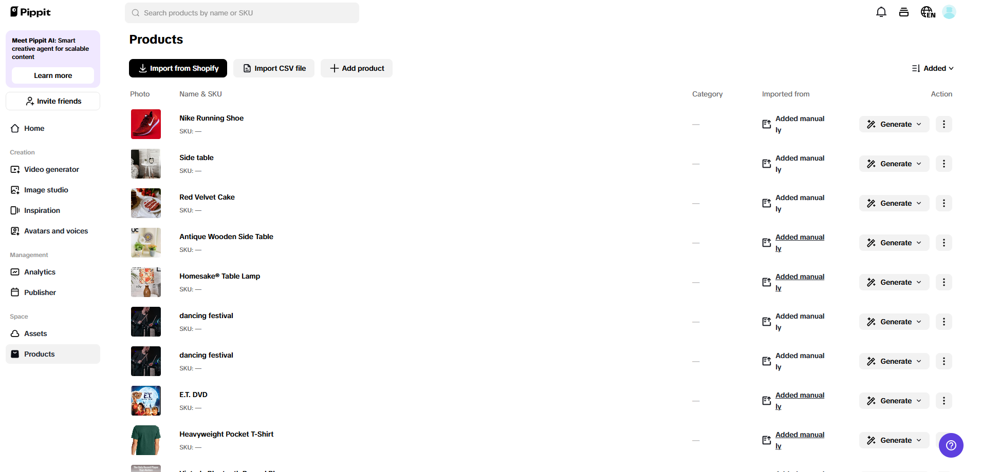Image resolution: width=981 pixels, height=472 pixels.
Task: Go to Home in the sidebar
Action: (53, 128)
